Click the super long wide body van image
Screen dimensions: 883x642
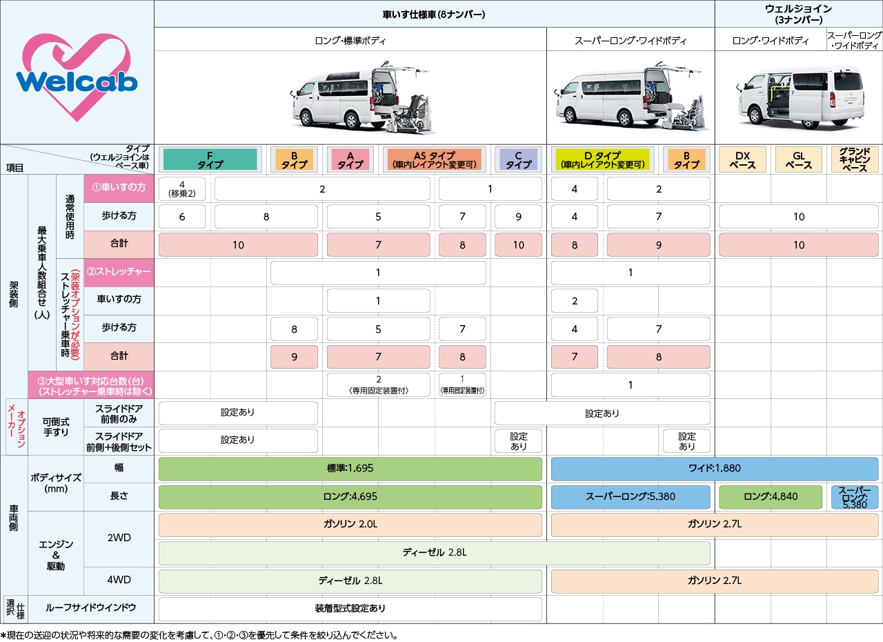(631, 97)
